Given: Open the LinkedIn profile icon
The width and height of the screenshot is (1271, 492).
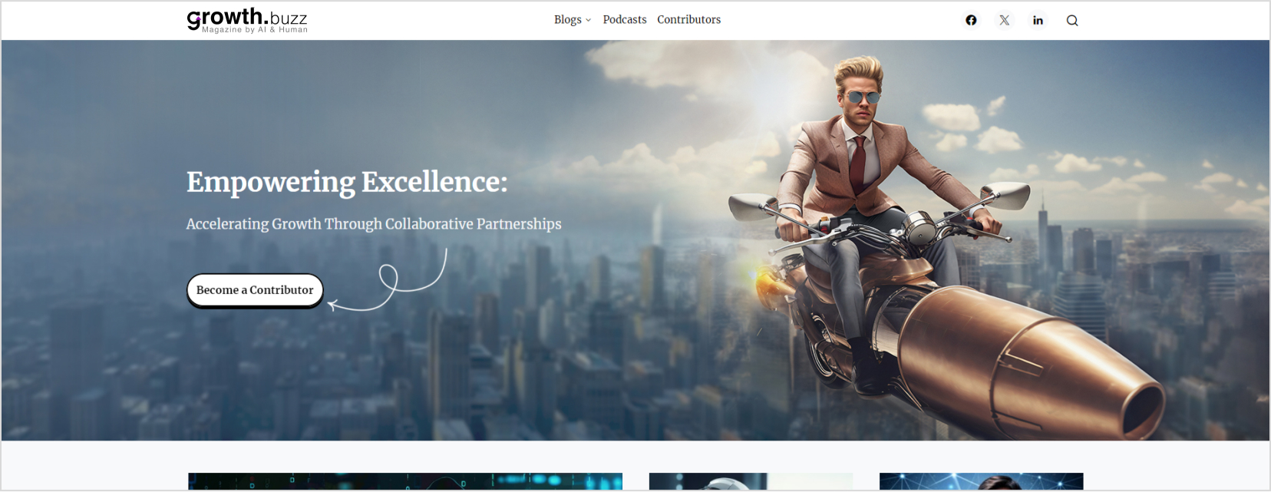Looking at the screenshot, I should coord(1038,21).
